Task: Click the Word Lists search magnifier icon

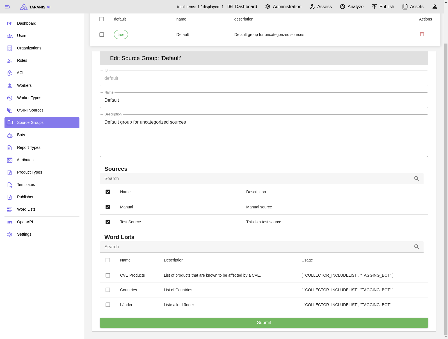Action: click(x=417, y=247)
